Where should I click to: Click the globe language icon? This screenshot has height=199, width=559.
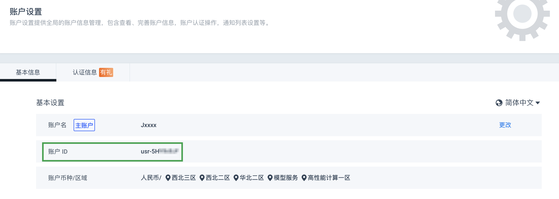(x=499, y=103)
